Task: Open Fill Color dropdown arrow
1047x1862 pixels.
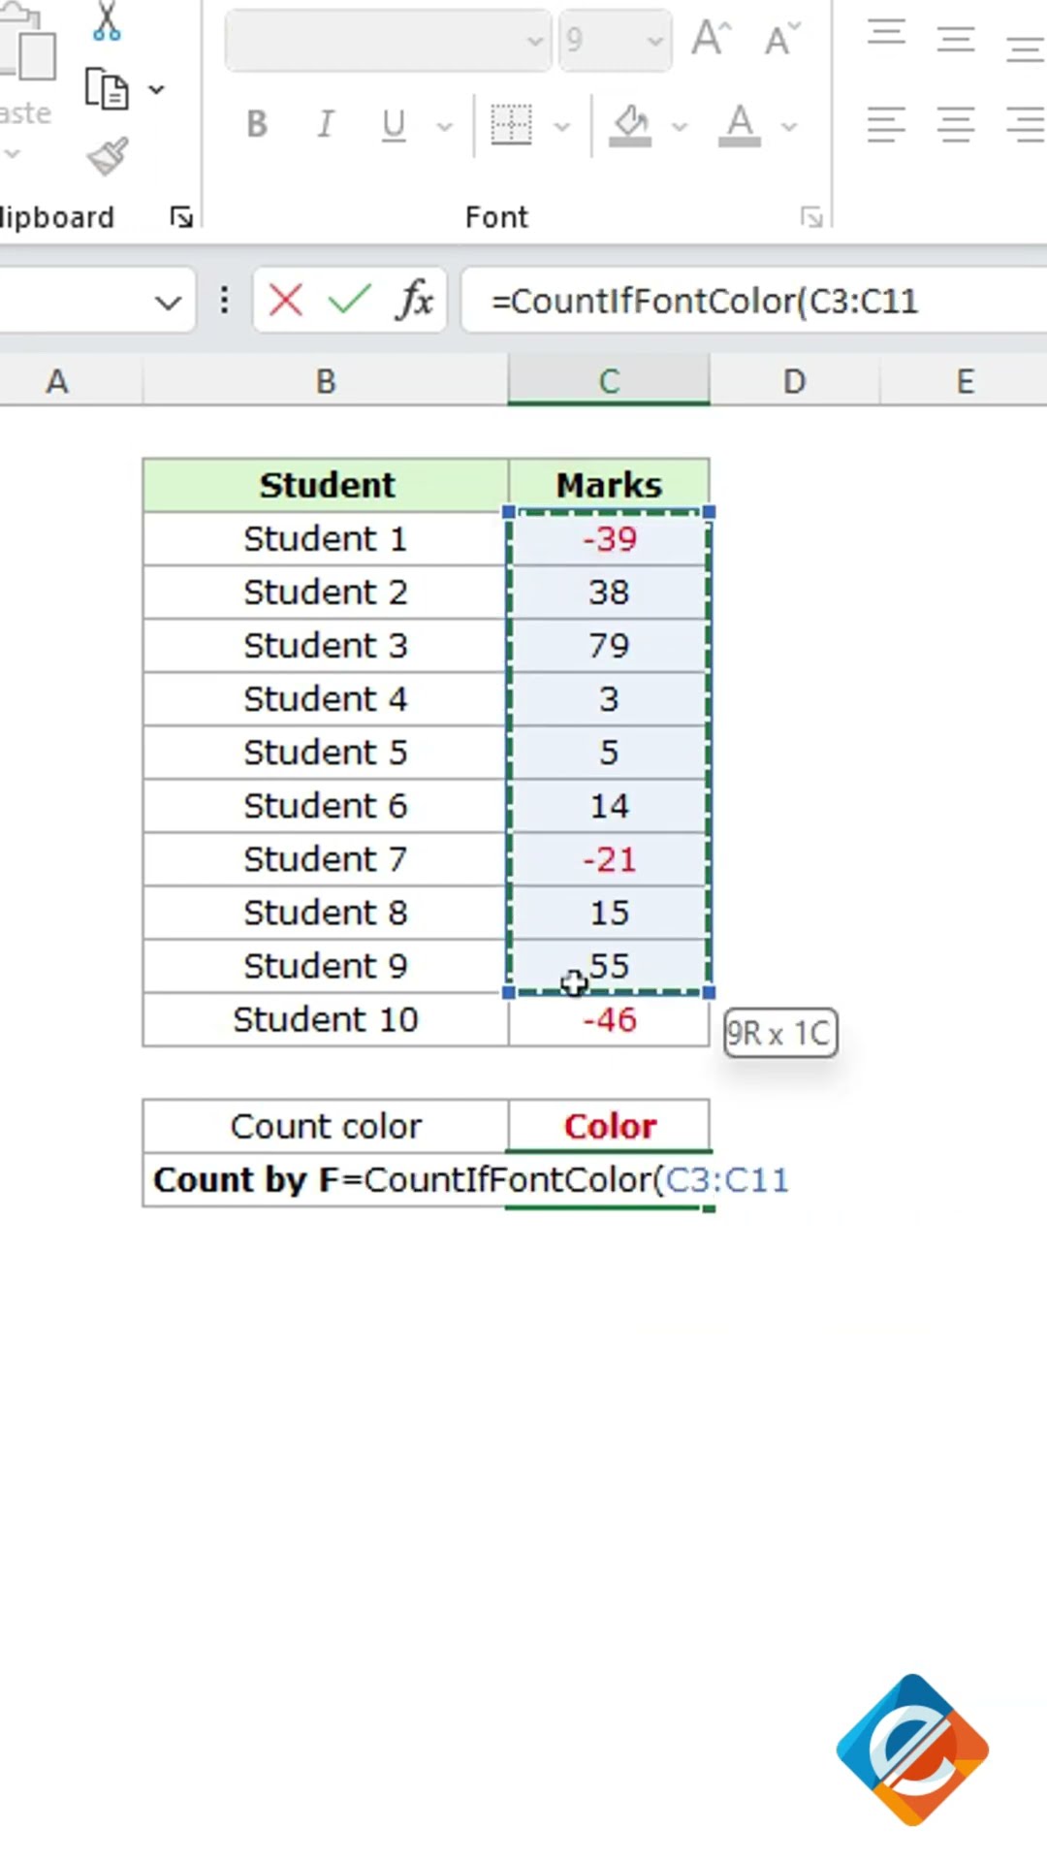Action: [680, 126]
